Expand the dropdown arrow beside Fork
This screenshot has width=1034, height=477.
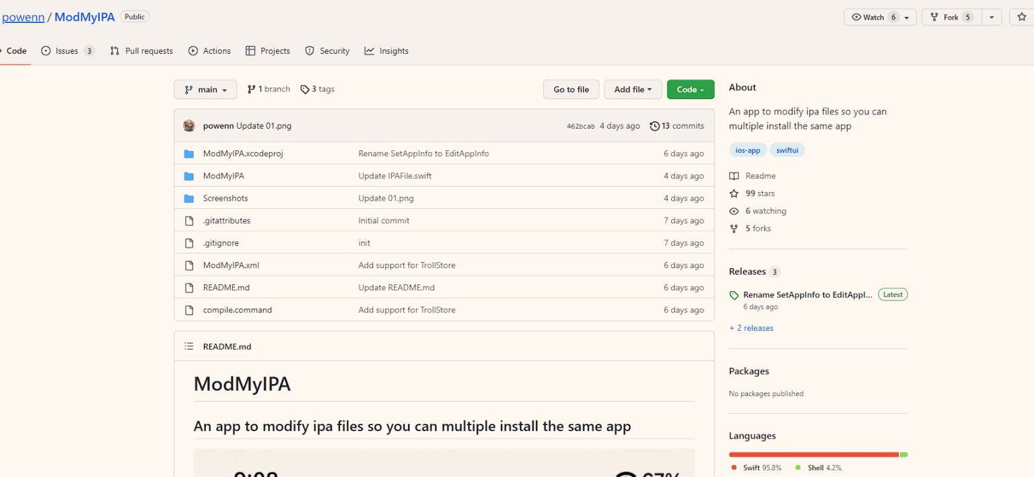point(992,18)
